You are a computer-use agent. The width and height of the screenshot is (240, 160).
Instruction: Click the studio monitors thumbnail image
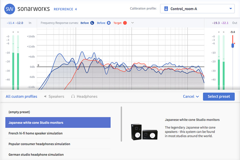[x=144, y=132]
